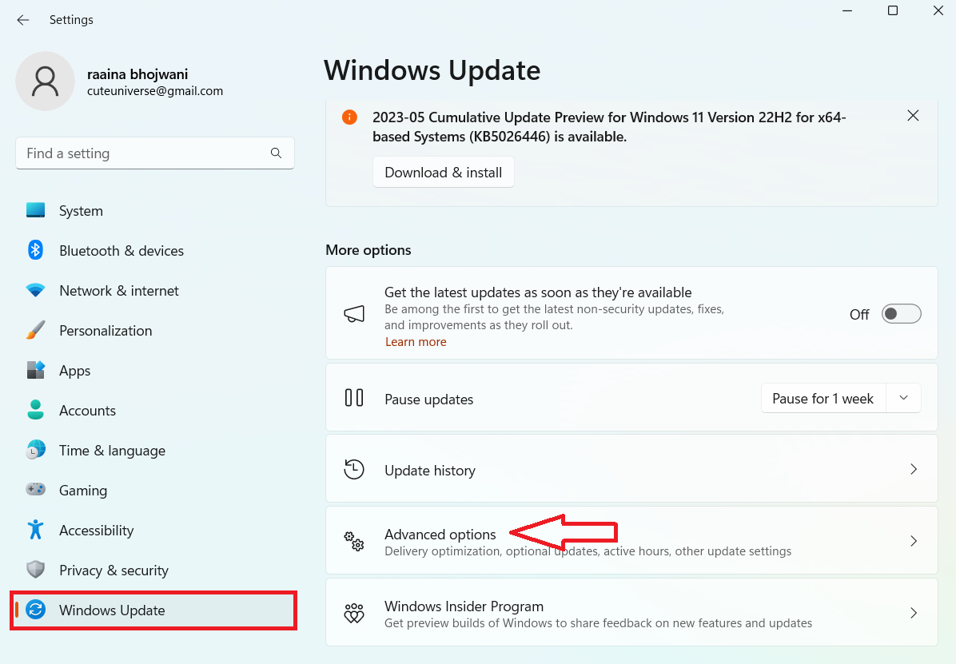956x664 pixels.
Task: Click the back arrow in Settings header
Action: (x=22, y=20)
